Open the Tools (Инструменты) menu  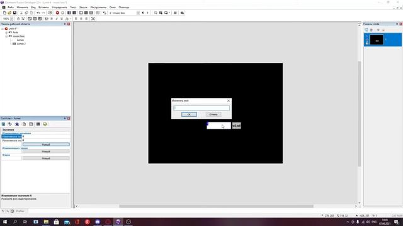98,8
